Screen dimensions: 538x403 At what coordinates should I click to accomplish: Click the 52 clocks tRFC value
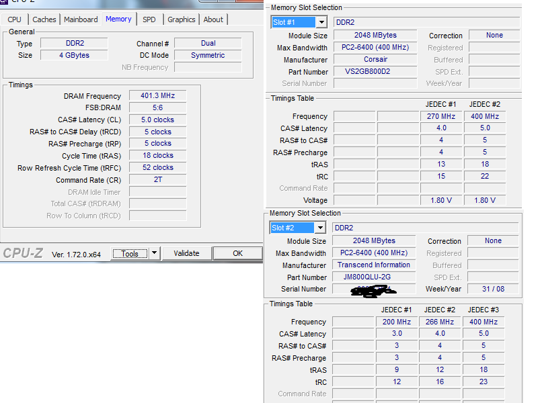pyautogui.click(x=158, y=167)
